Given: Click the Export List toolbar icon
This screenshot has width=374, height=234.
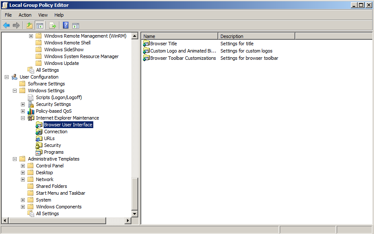Looking at the screenshot, I should pos(53,25).
